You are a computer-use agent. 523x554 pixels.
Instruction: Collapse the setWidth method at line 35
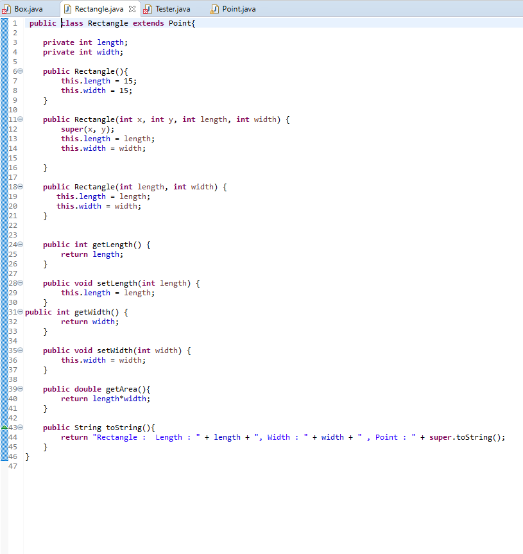click(21, 350)
